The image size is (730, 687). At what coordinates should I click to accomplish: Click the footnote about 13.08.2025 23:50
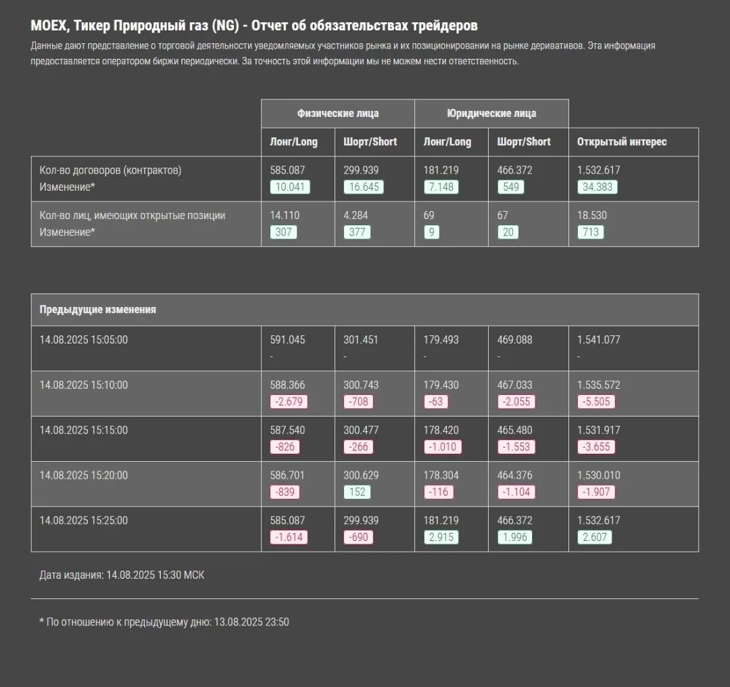[164, 622]
